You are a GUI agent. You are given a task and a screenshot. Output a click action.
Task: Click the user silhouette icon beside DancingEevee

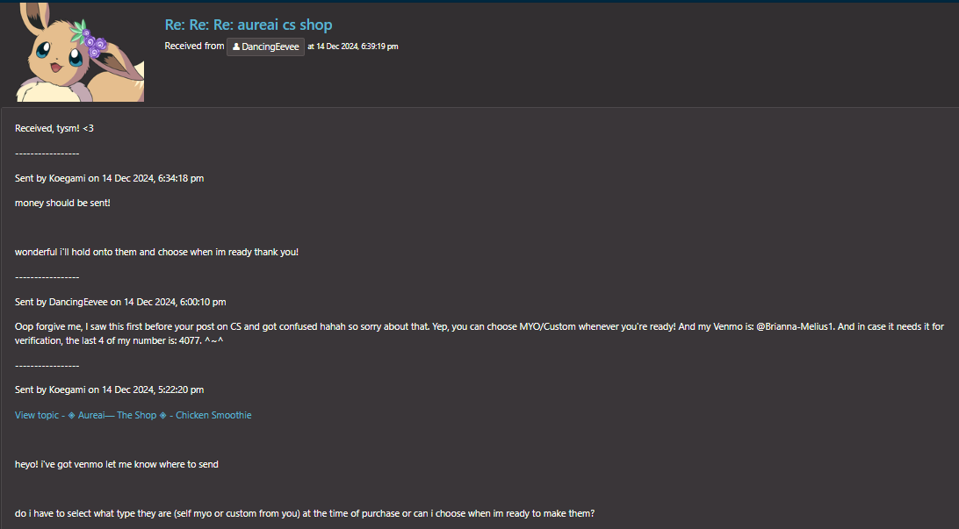click(x=236, y=46)
